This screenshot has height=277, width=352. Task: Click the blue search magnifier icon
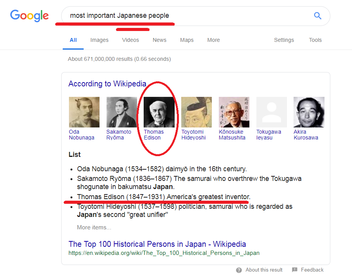(318, 16)
